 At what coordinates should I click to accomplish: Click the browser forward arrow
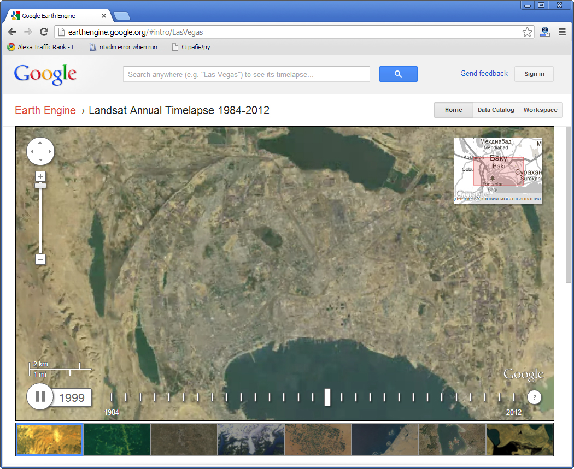coord(28,32)
